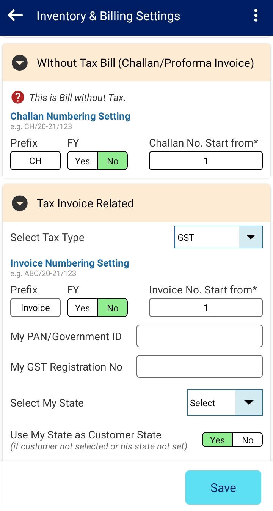Click the My GST Registration No input
Screen dimensions: 273x511
pos(199,366)
